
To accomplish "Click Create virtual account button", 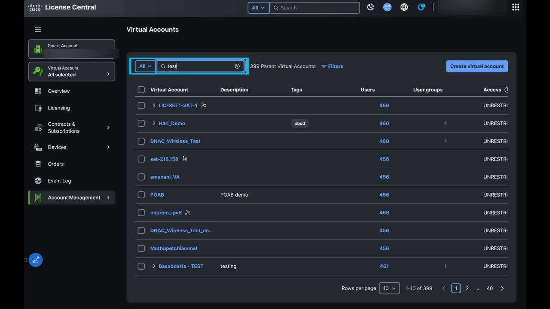I will pos(477,66).
